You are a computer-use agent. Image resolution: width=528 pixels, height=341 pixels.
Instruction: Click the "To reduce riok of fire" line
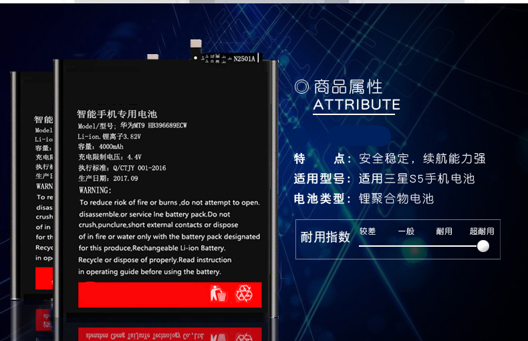pos(169,203)
